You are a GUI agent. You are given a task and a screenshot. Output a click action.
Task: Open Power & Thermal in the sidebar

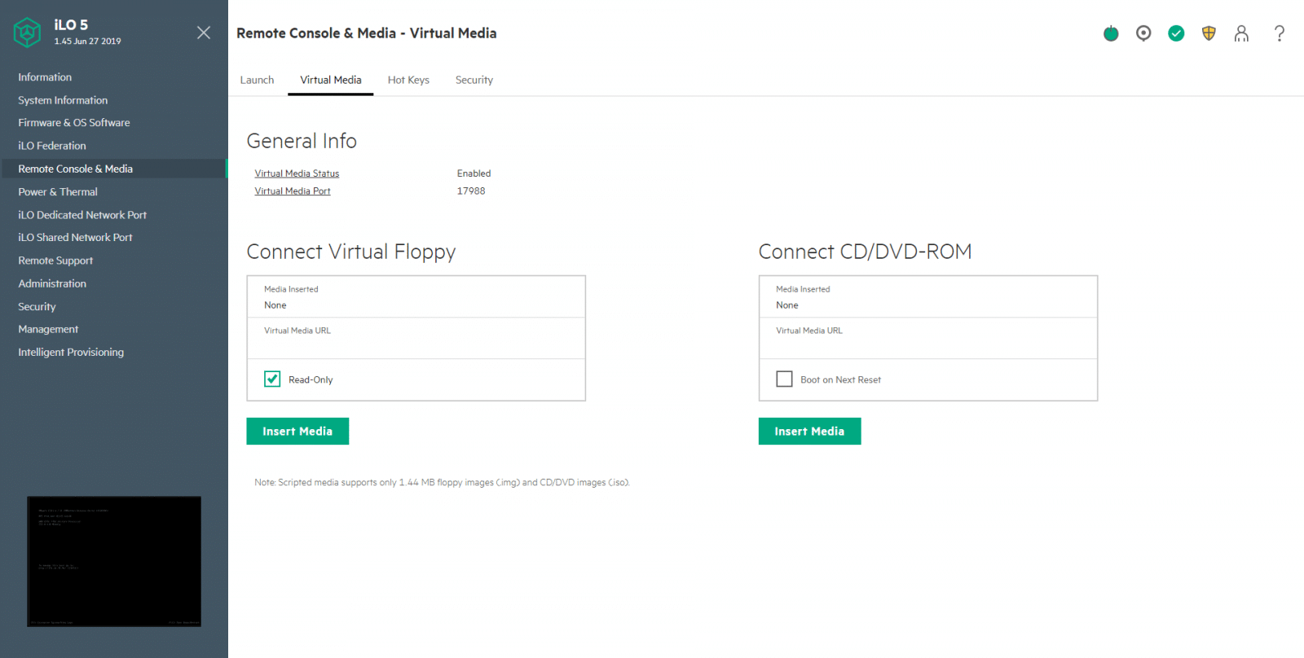pyautogui.click(x=58, y=192)
